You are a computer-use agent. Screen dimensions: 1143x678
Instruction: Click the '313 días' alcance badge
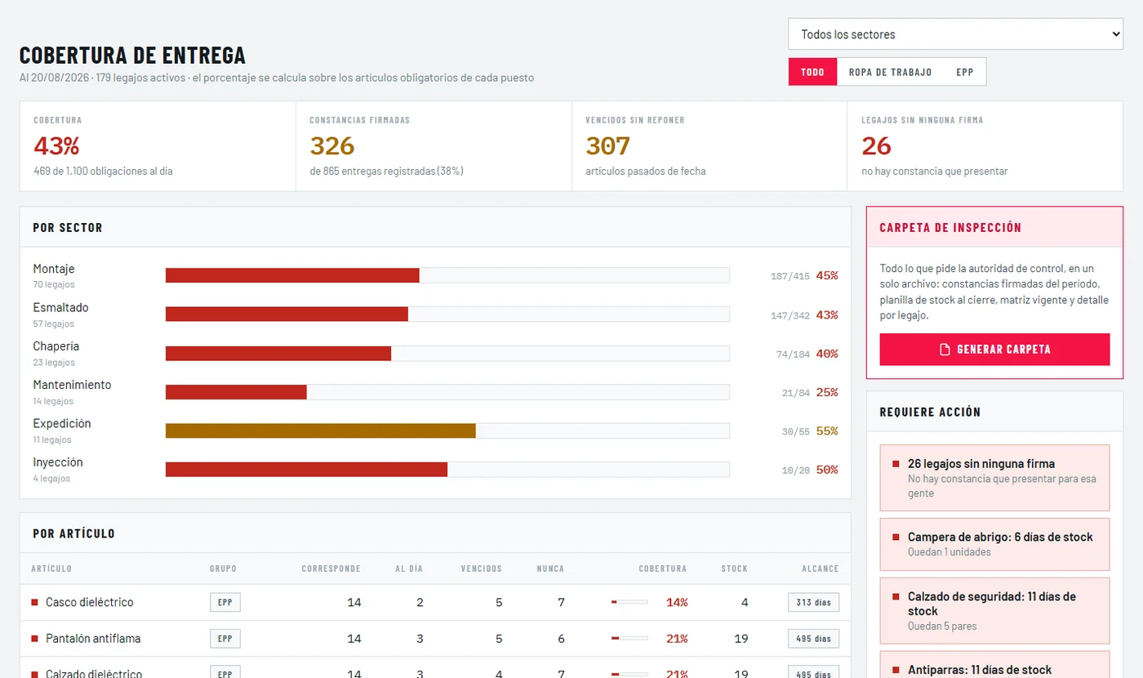pos(813,603)
